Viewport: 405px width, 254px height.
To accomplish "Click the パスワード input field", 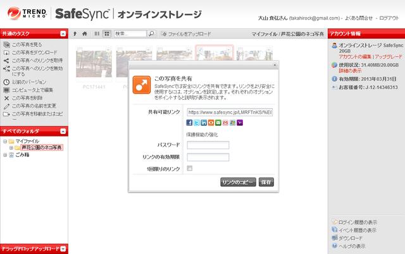I will (x=208, y=145).
